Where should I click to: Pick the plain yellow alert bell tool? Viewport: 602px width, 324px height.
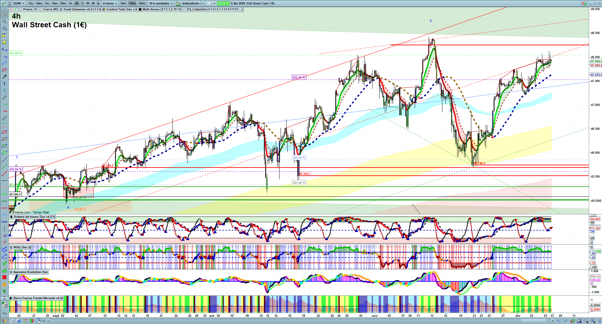(4, 42)
